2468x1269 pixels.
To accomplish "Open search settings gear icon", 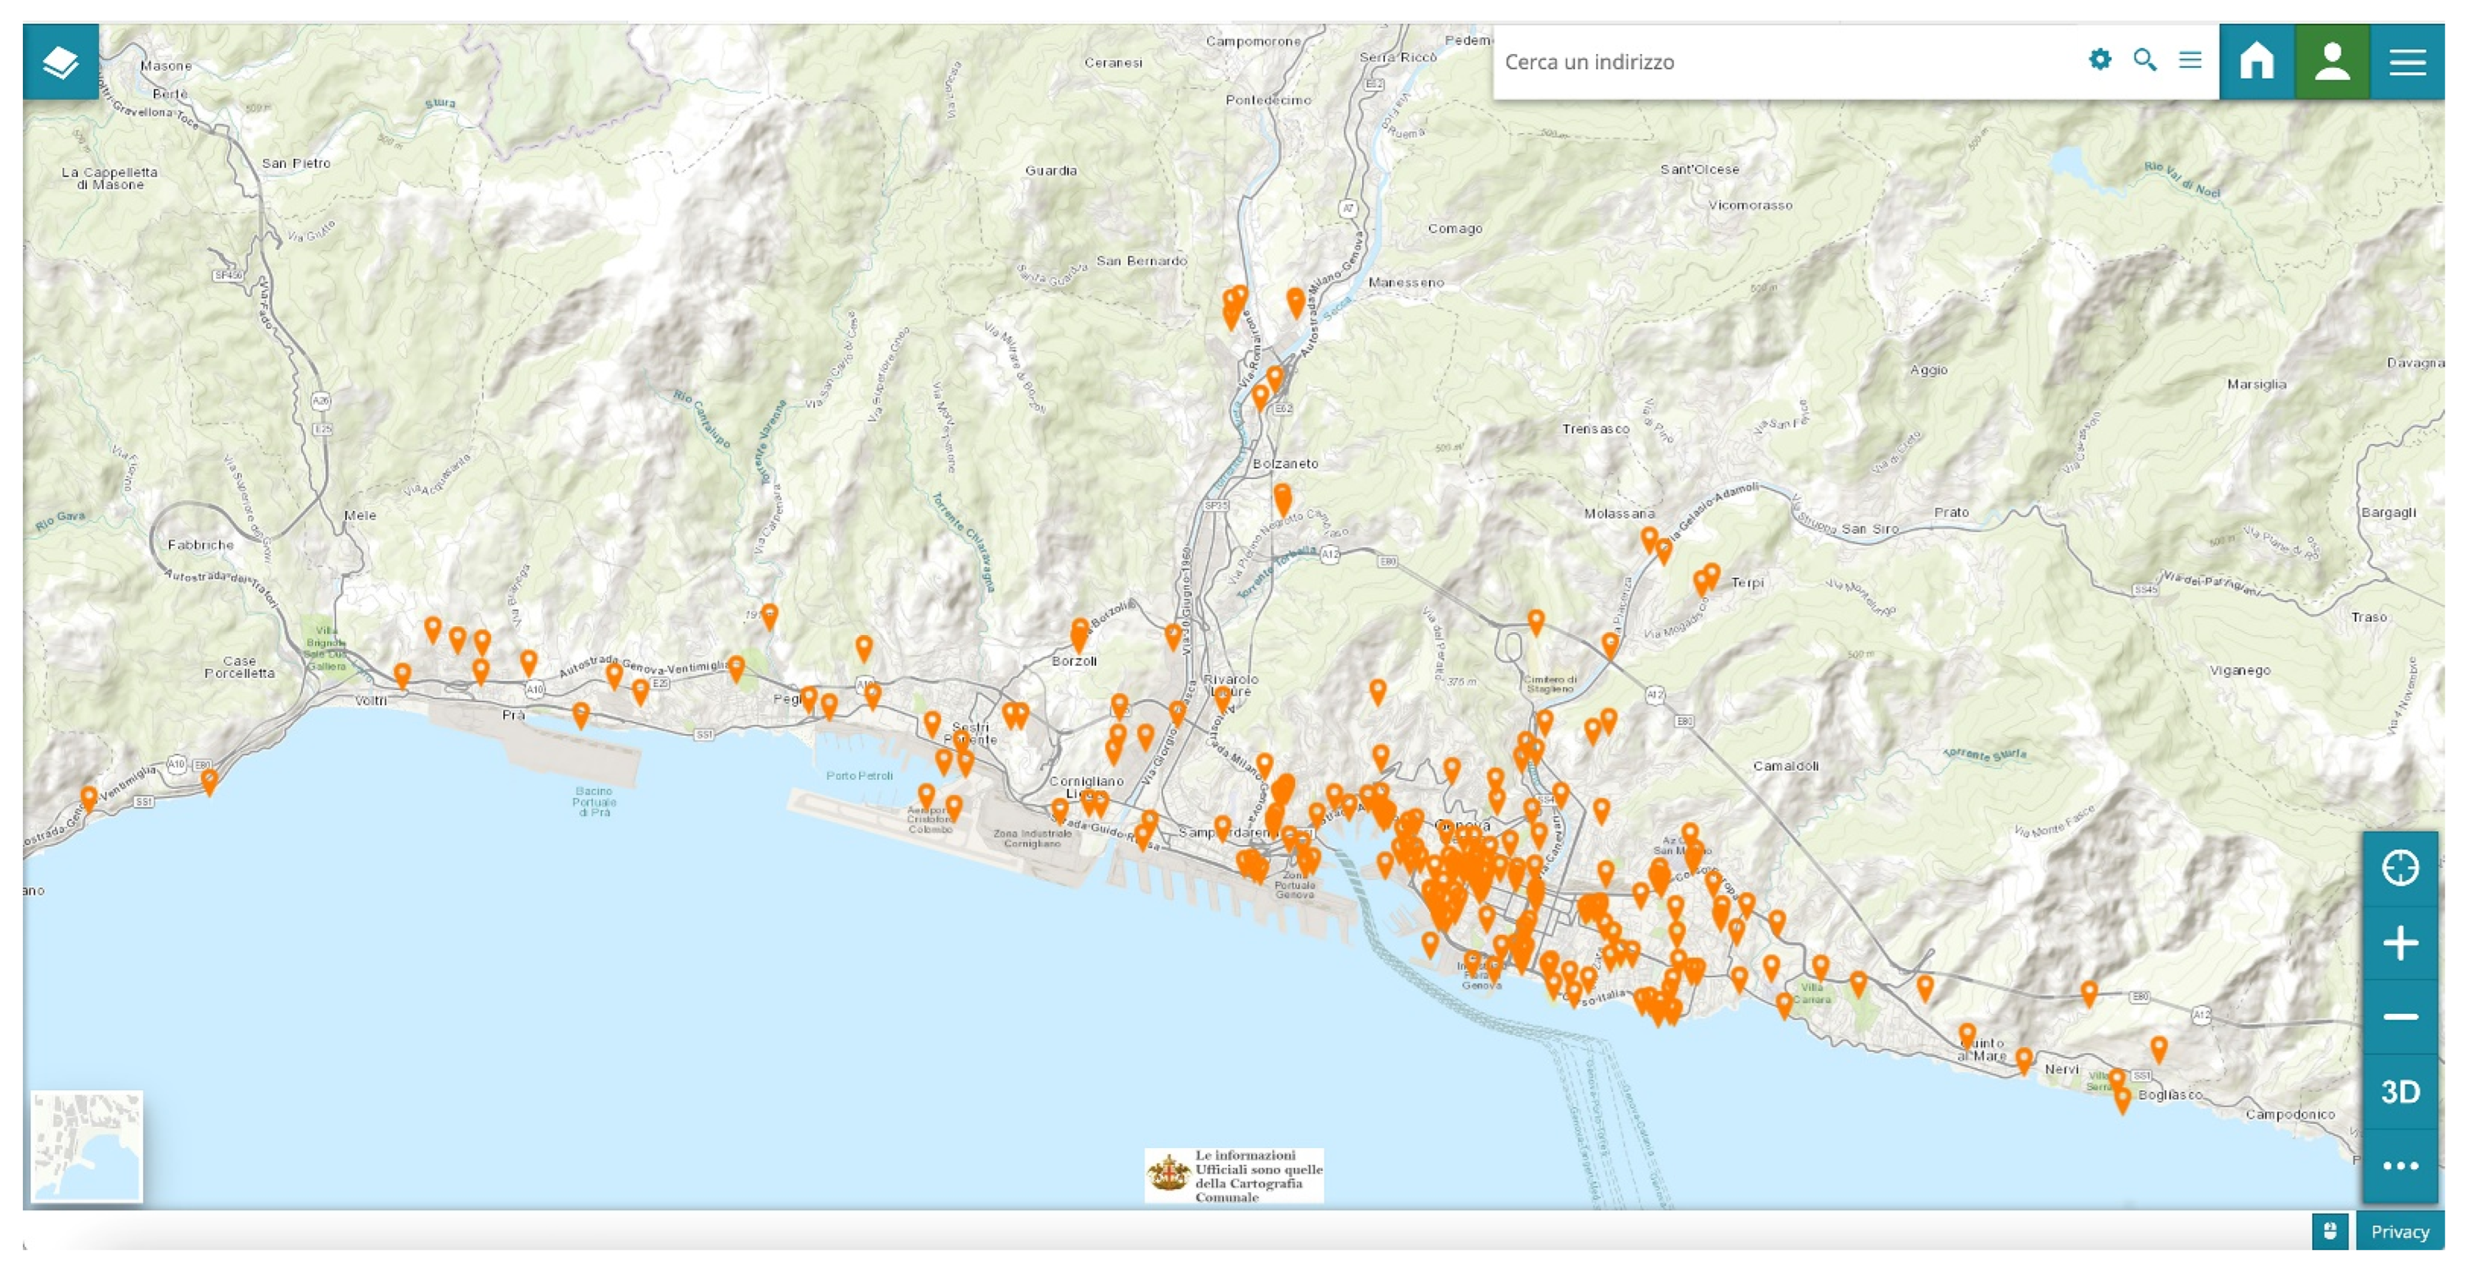I will (x=2099, y=60).
